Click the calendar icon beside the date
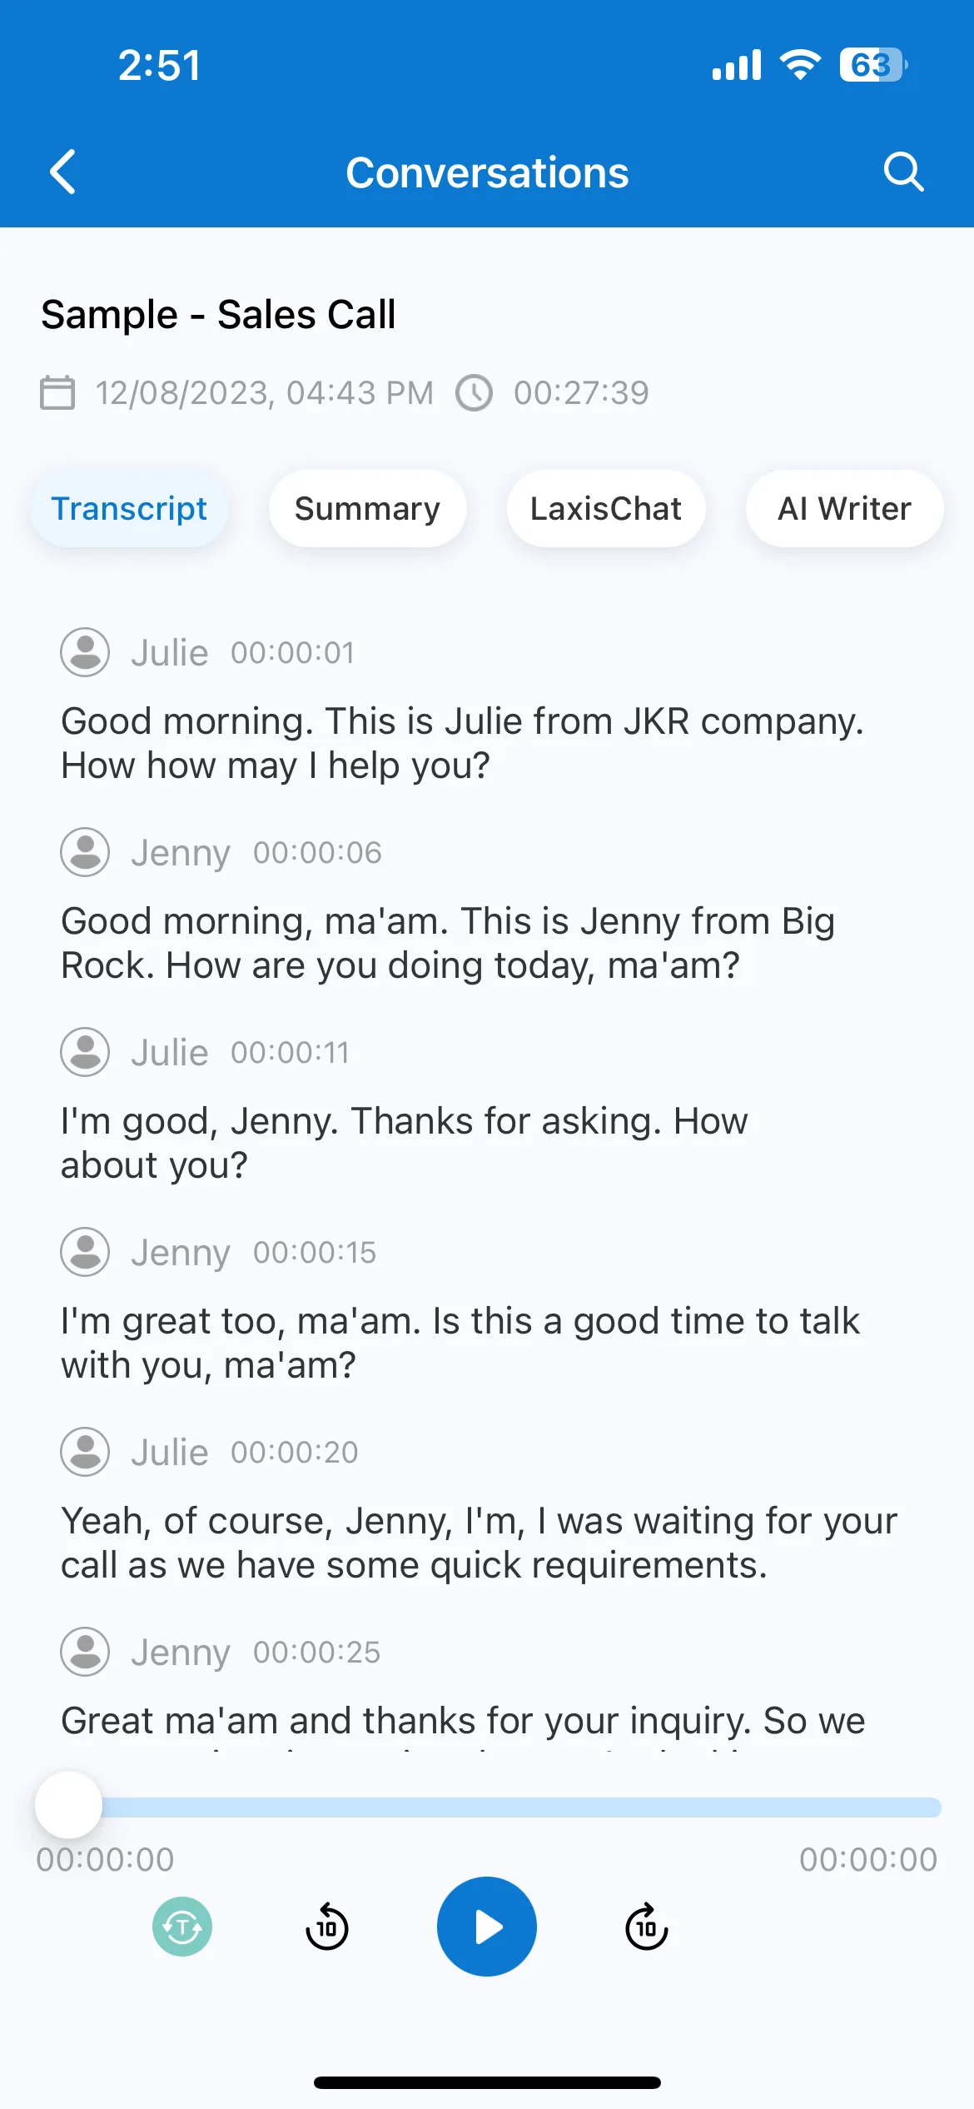Image resolution: width=974 pixels, height=2109 pixels. pyautogui.click(x=57, y=392)
